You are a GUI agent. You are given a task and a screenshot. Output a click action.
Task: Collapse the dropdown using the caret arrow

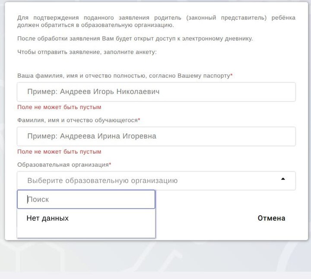pos(283,179)
